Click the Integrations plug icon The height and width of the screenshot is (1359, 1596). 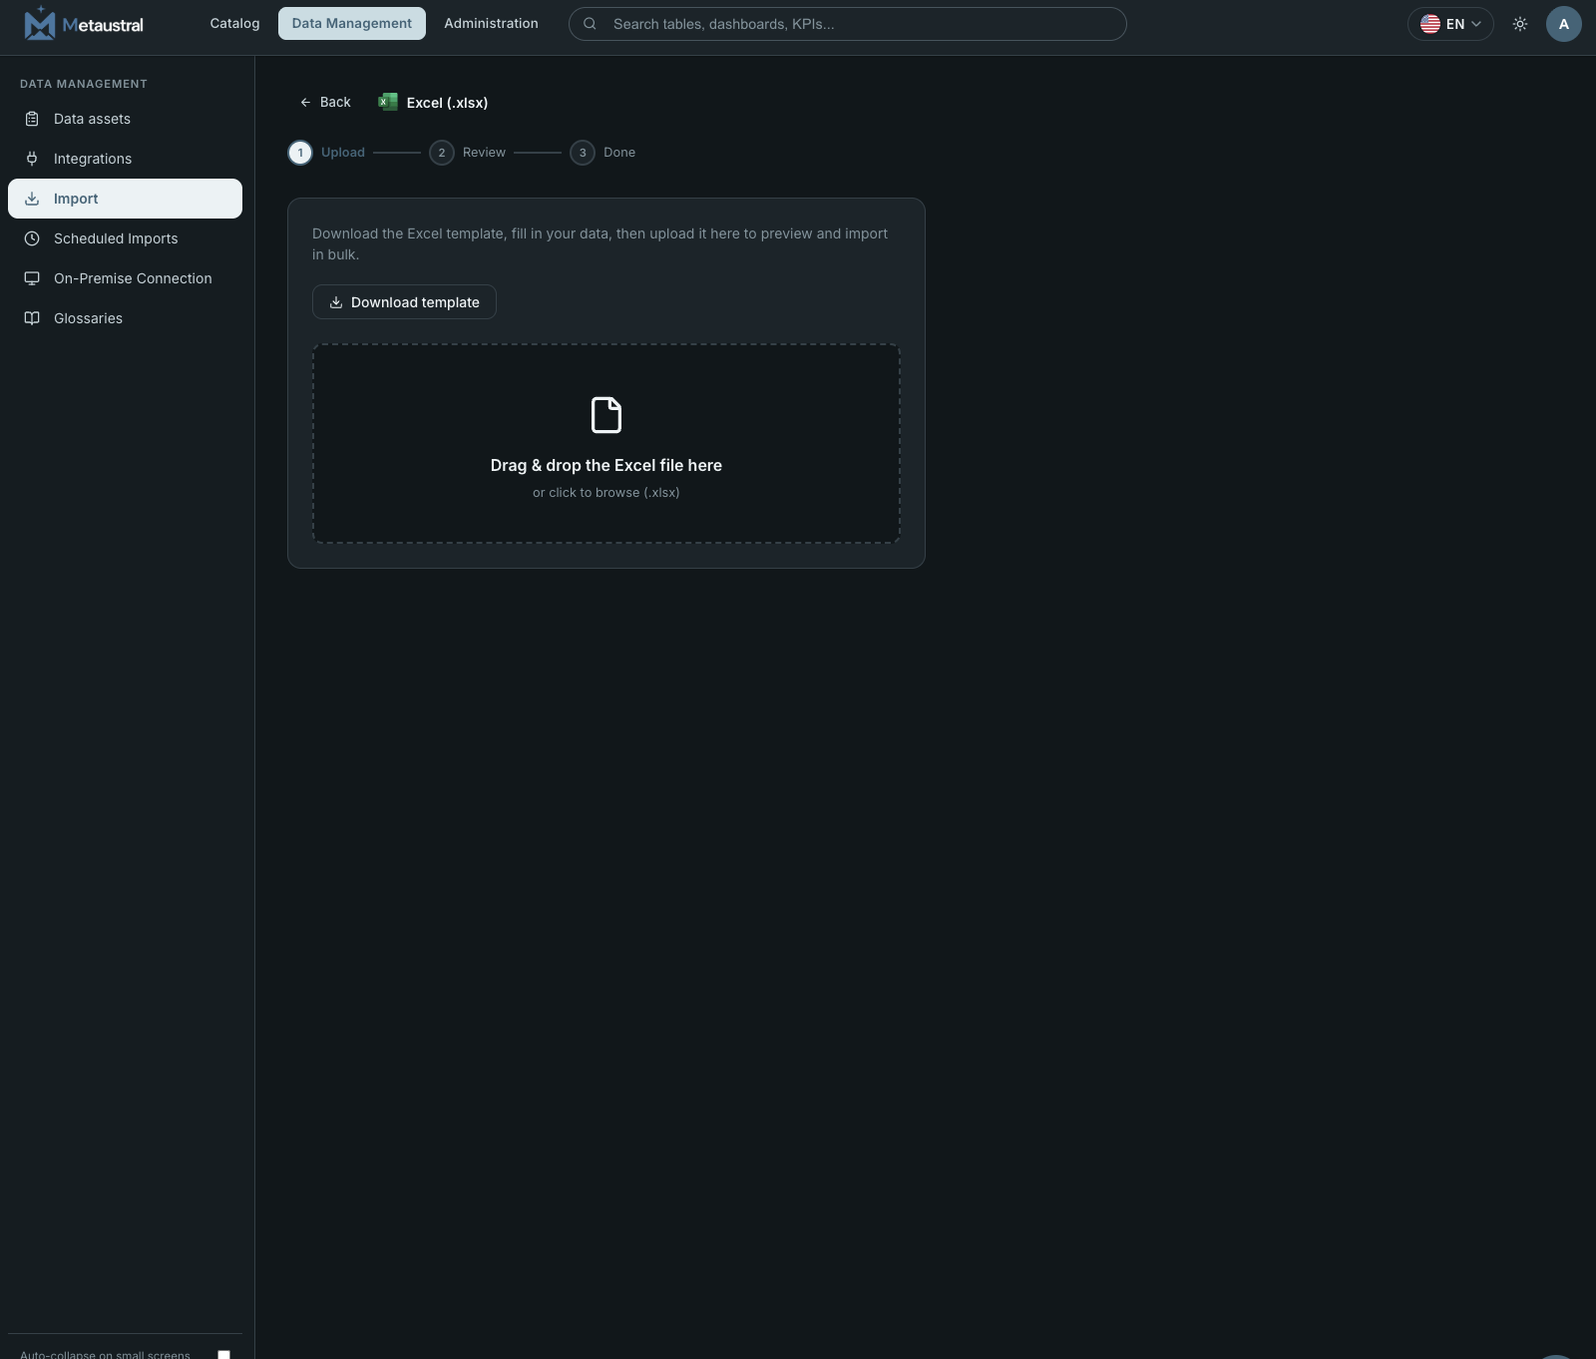[x=32, y=159]
